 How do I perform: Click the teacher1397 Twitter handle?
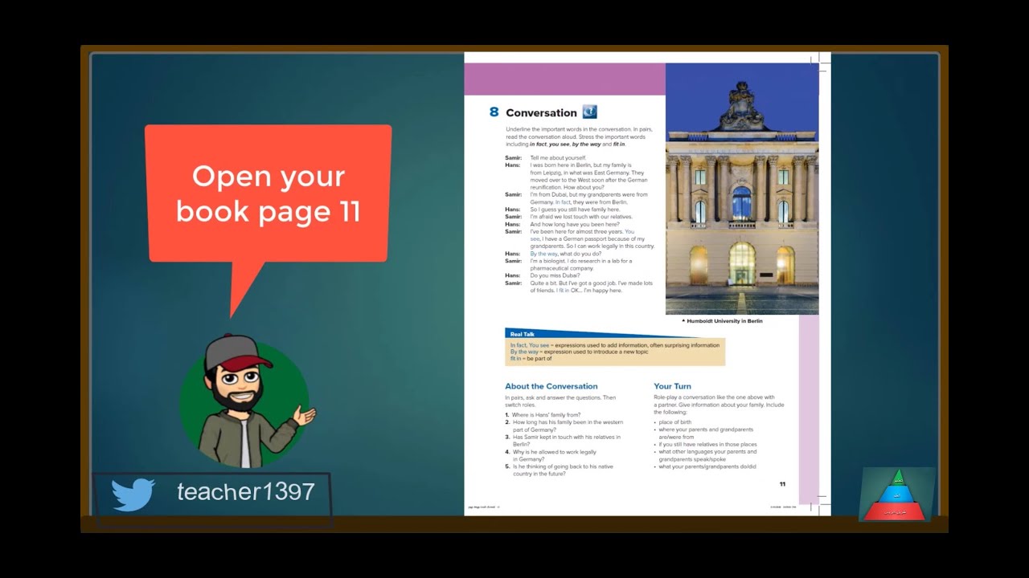click(246, 491)
